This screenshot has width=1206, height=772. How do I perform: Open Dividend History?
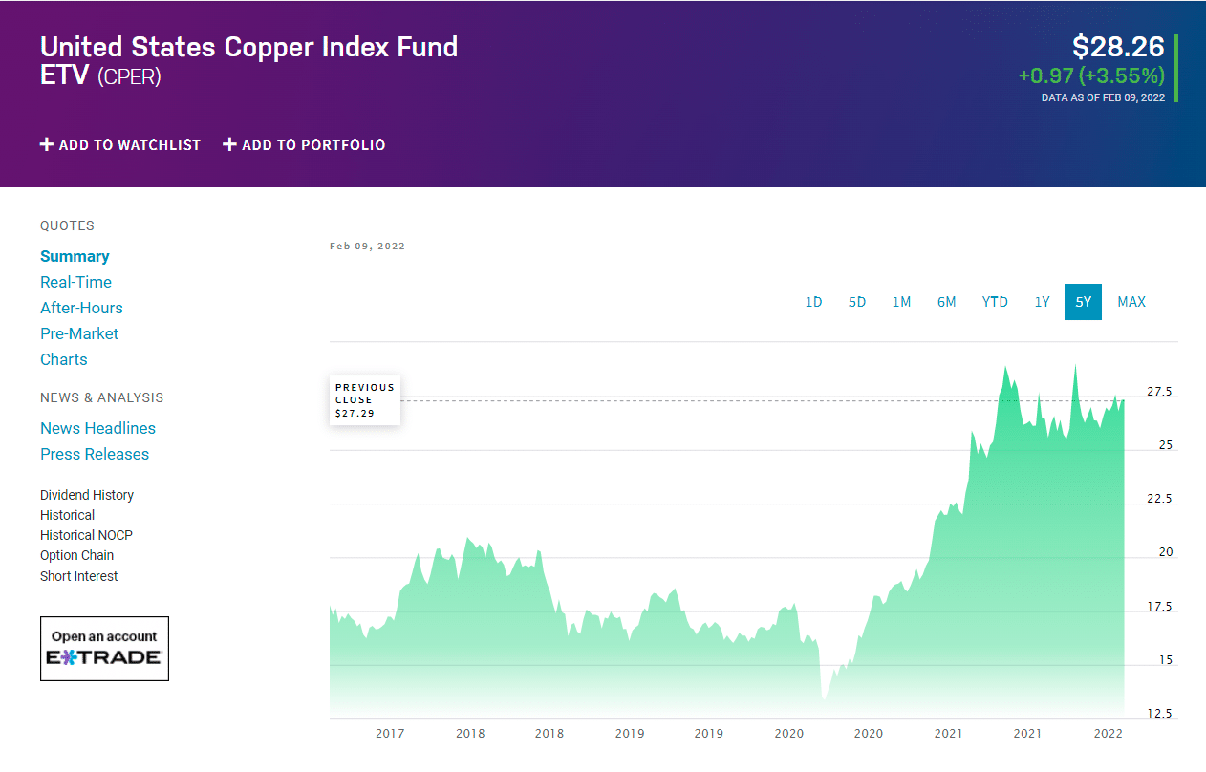(x=87, y=495)
